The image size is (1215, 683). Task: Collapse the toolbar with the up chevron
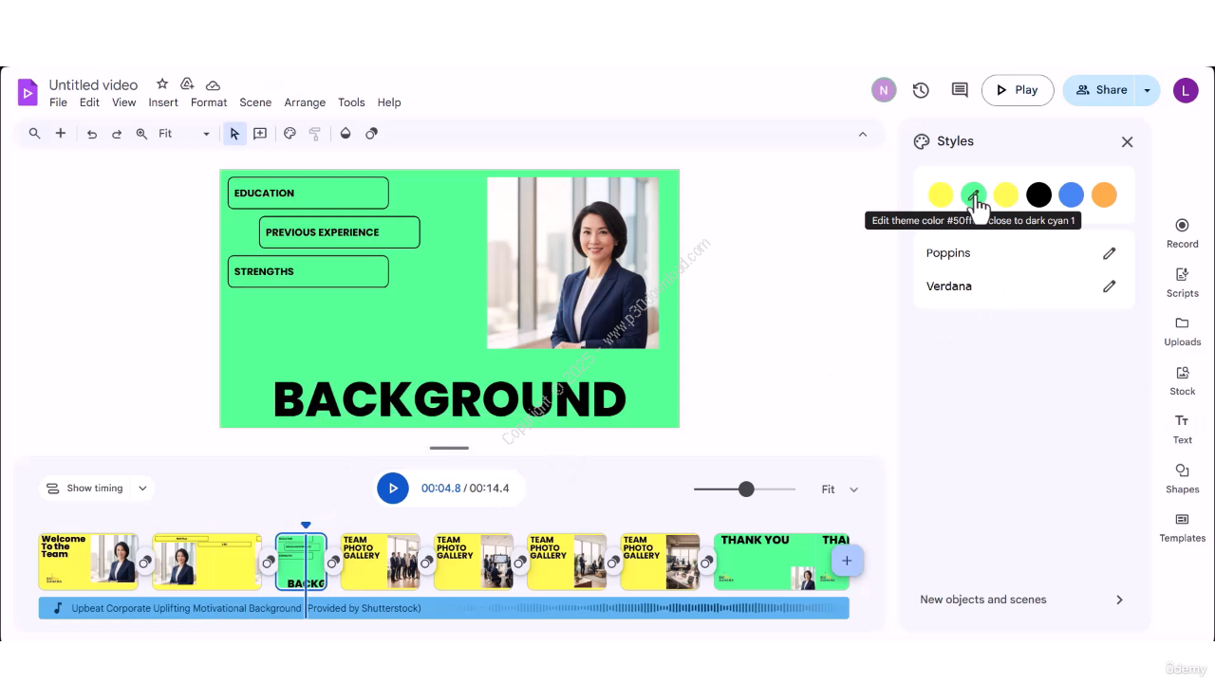[x=863, y=134]
